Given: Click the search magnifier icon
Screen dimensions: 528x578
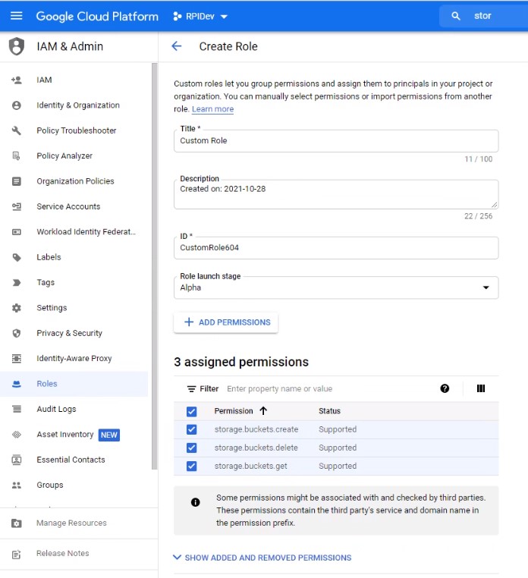Looking at the screenshot, I should click(456, 16).
